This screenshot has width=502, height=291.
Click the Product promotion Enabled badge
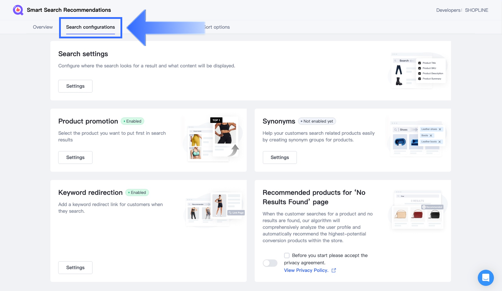(x=132, y=121)
